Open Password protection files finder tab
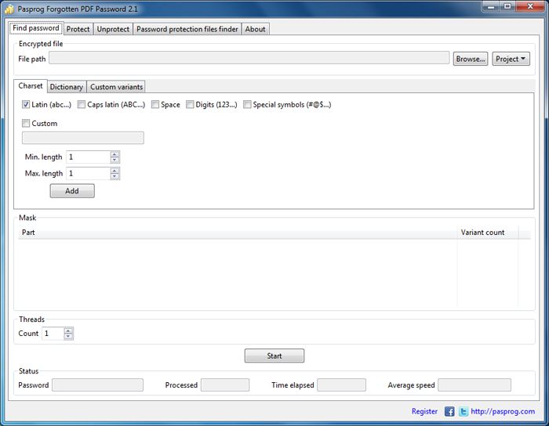The image size is (549, 426). [187, 29]
